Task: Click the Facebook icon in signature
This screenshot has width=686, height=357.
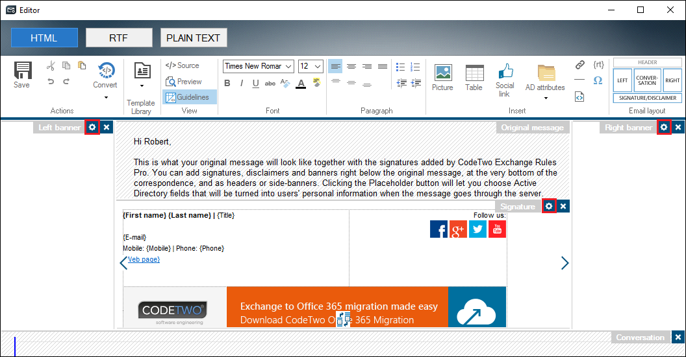Action: pos(439,229)
